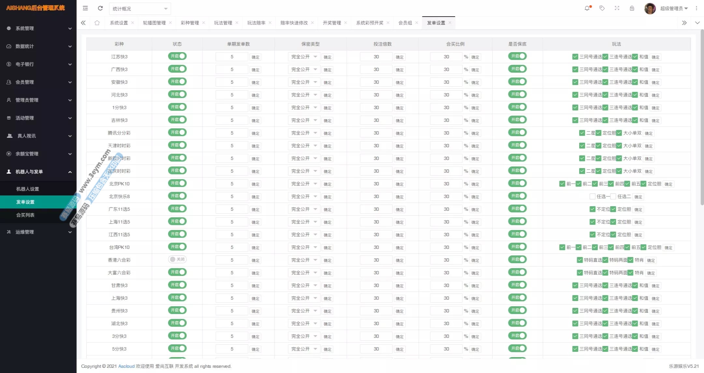Disable status toggle for 江苏快3
Image resolution: width=704 pixels, height=373 pixels.
pyautogui.click(x=177, y=56)
